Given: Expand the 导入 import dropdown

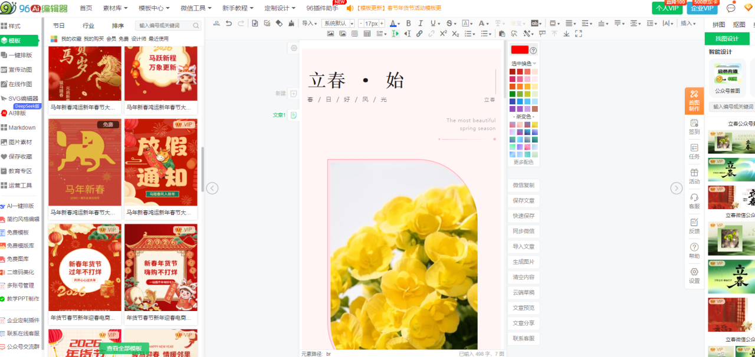Looking at the screenshot, I should (309, 24).
